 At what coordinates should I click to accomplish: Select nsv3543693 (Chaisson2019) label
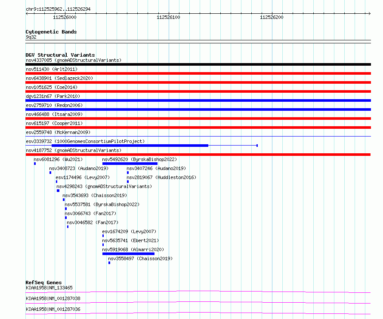click(x=95, y=195)
